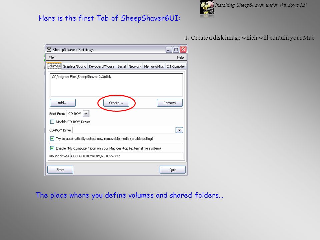Go to the Serial tab
The height and width of the screenshot is (240, 320).
tap(121, 66)
